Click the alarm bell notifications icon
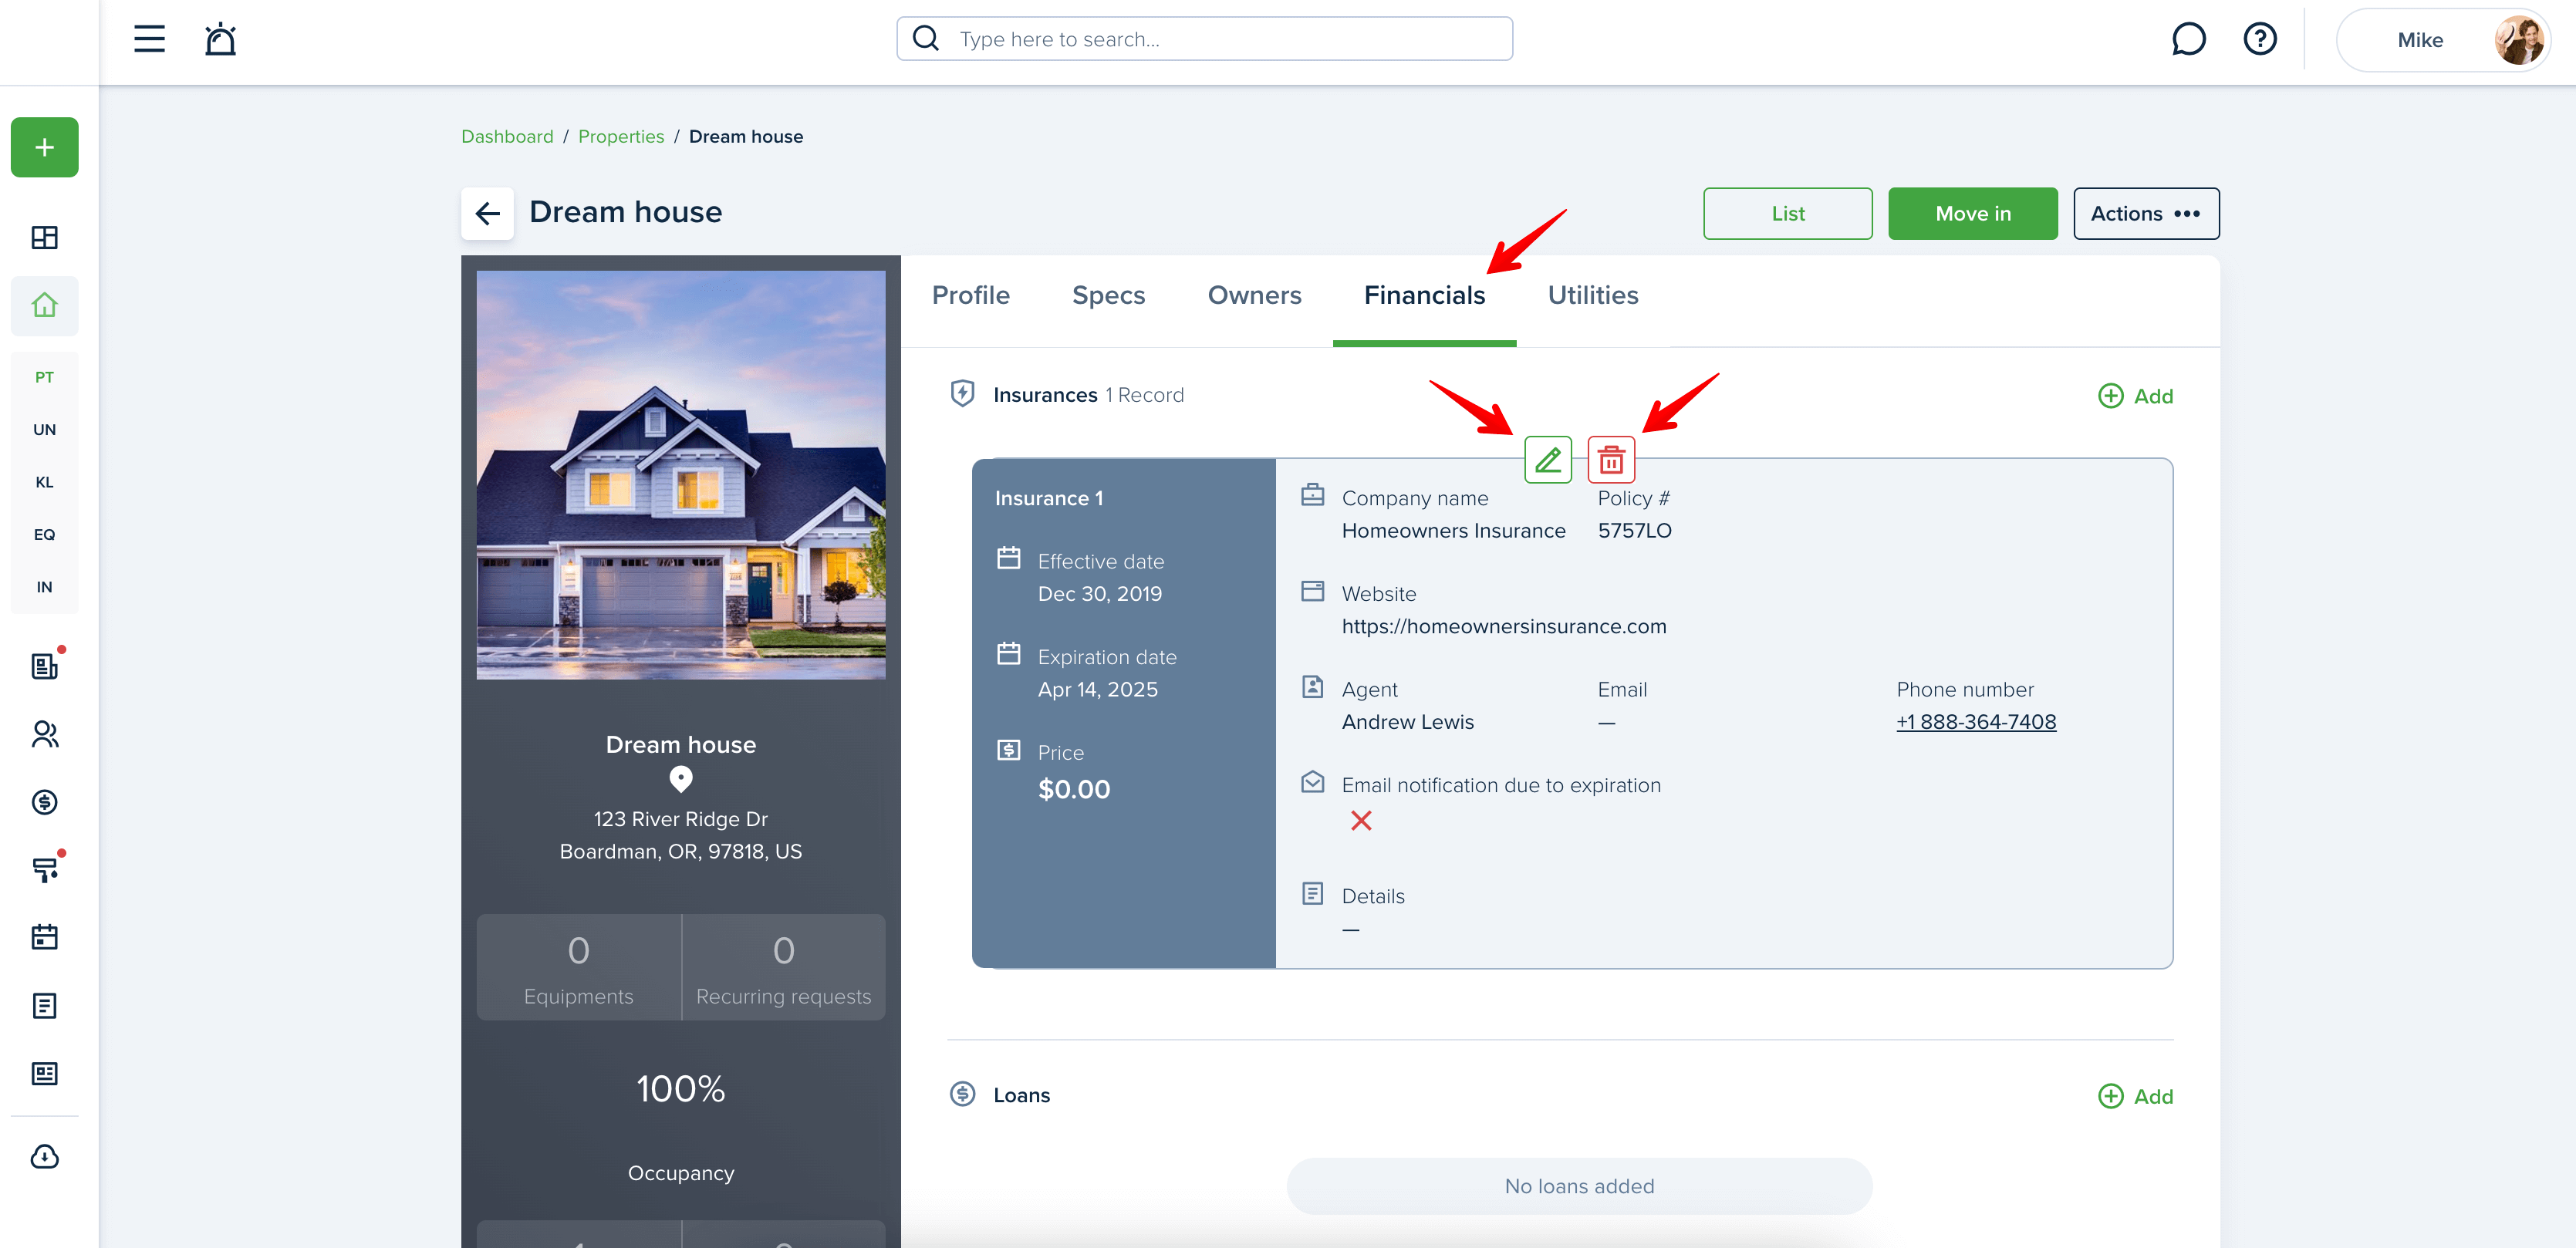 220,39
